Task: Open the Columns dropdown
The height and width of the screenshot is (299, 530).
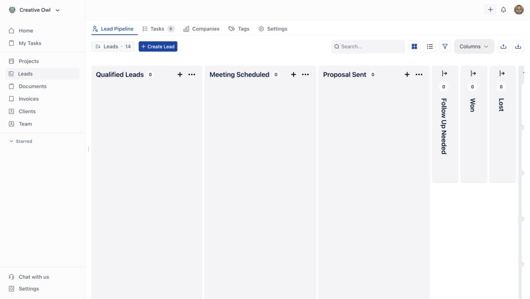Action: click(x=474, y=47)
